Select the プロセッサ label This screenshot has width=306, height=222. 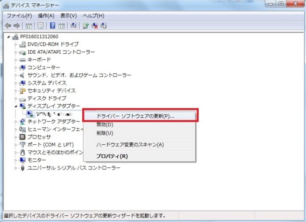click(x=39, y=137)
